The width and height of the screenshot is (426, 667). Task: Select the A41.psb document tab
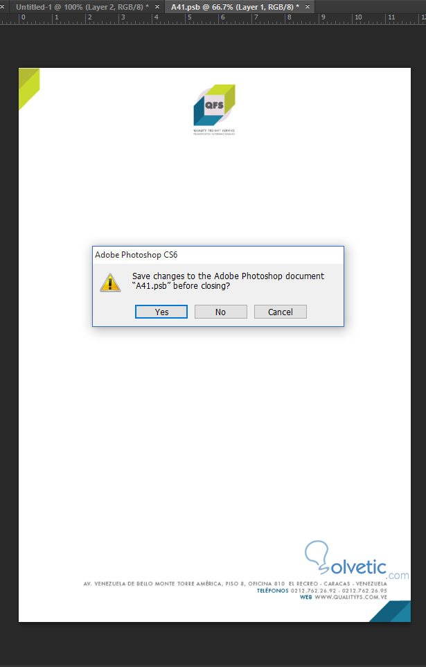[x=235, y=7]
